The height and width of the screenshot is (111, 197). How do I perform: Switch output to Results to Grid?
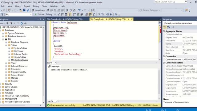90,14
